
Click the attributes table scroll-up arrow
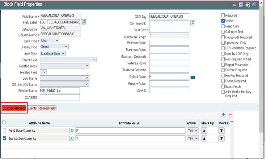coord(232,122)
